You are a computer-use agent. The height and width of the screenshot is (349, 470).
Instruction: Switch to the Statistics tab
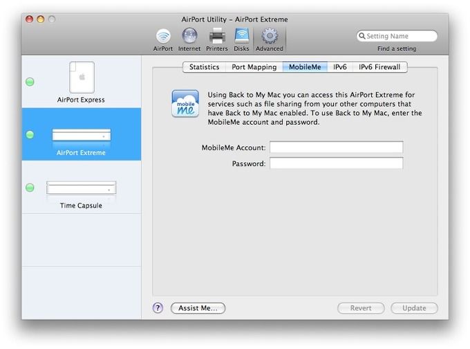point(204,67)
